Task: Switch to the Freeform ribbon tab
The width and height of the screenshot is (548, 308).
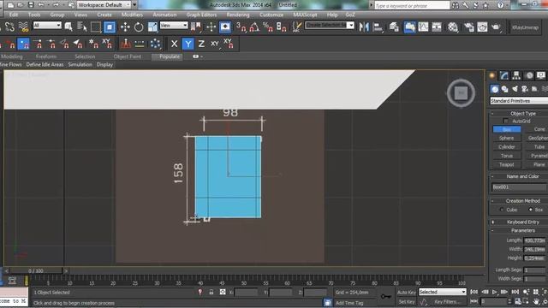Action: (x=46, y=56)
